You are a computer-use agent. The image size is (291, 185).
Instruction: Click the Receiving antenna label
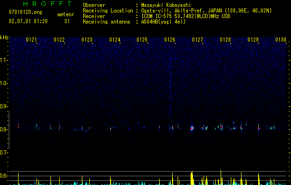[x=106, y=22]
